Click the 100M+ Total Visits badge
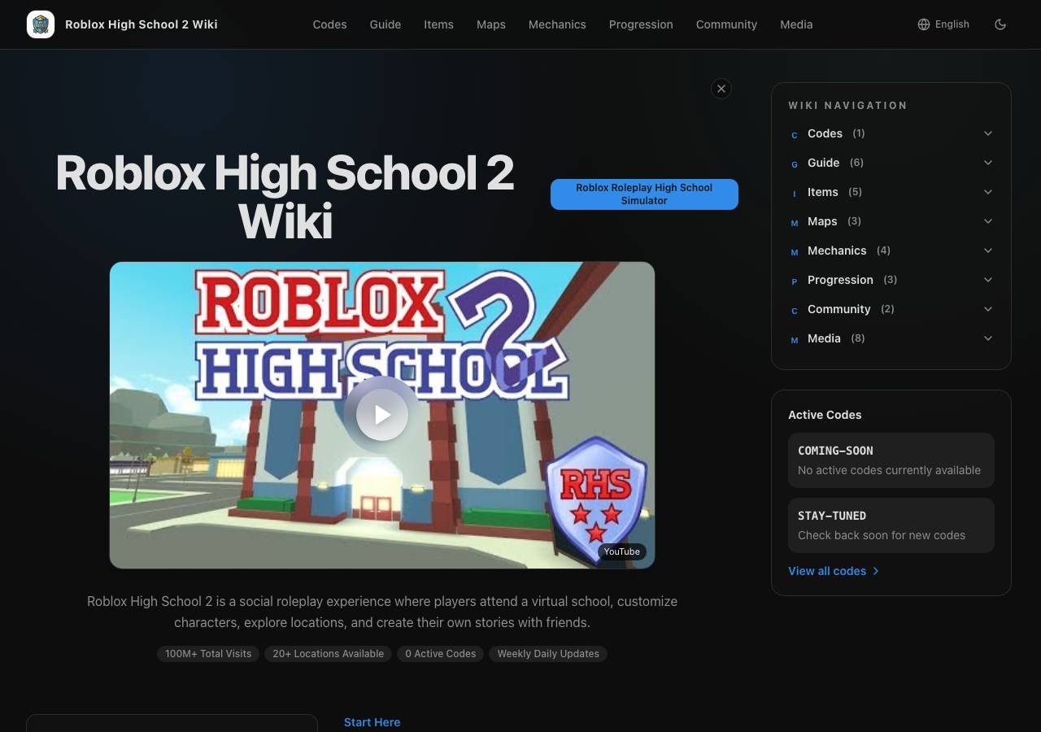Image resolution: width=1041 pixels, height=732 pixels. tap(208, 654)
